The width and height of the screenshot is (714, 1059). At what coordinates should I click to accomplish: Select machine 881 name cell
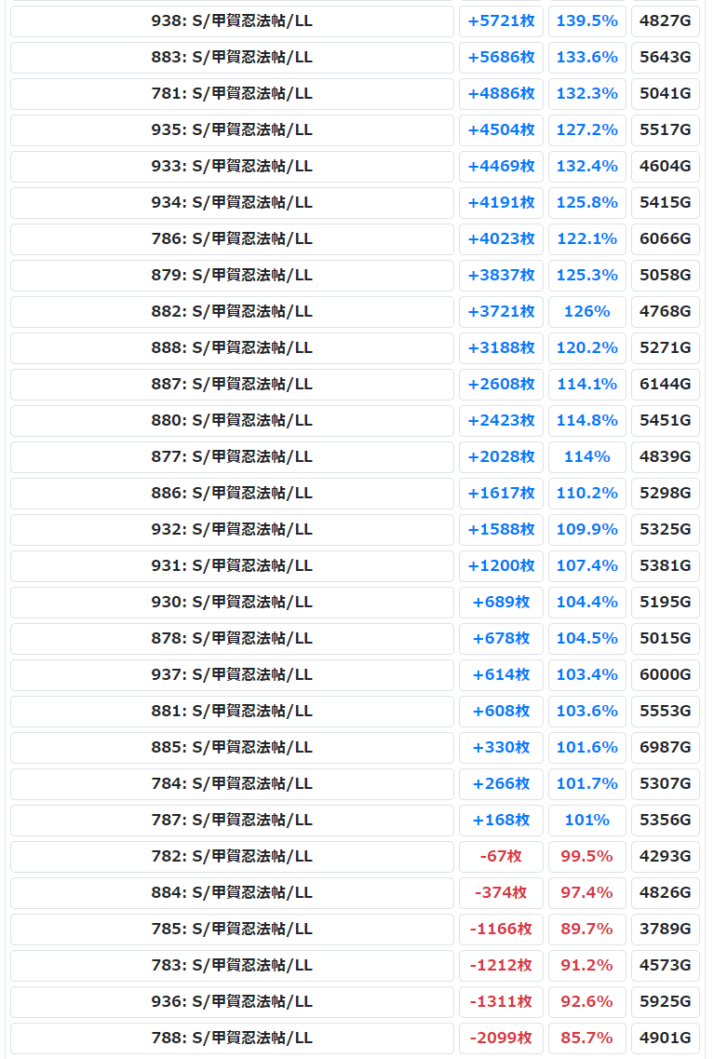232,712
